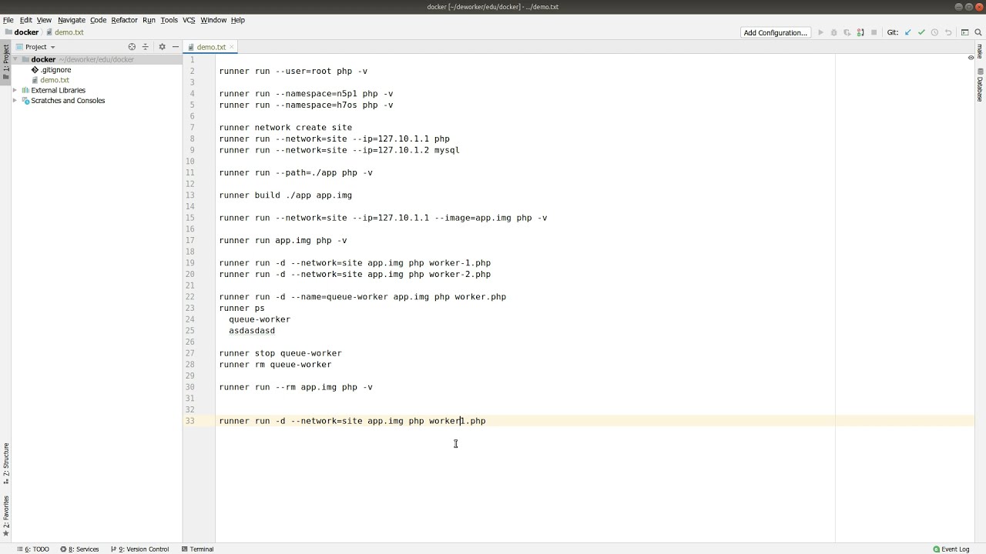The height and width of the screenshot is (554, 986).
Task: Click line number 33 in gutter
Action: click(189, 421)
